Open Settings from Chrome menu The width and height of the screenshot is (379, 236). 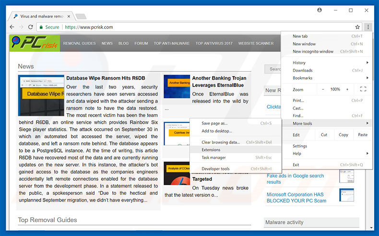(x=327, y=146)
